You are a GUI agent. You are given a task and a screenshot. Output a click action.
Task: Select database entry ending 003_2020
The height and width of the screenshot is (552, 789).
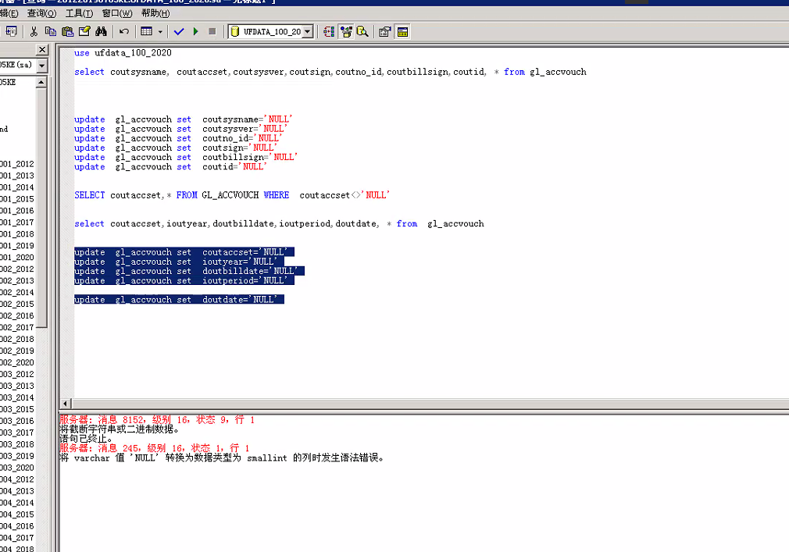pos(17,468)
